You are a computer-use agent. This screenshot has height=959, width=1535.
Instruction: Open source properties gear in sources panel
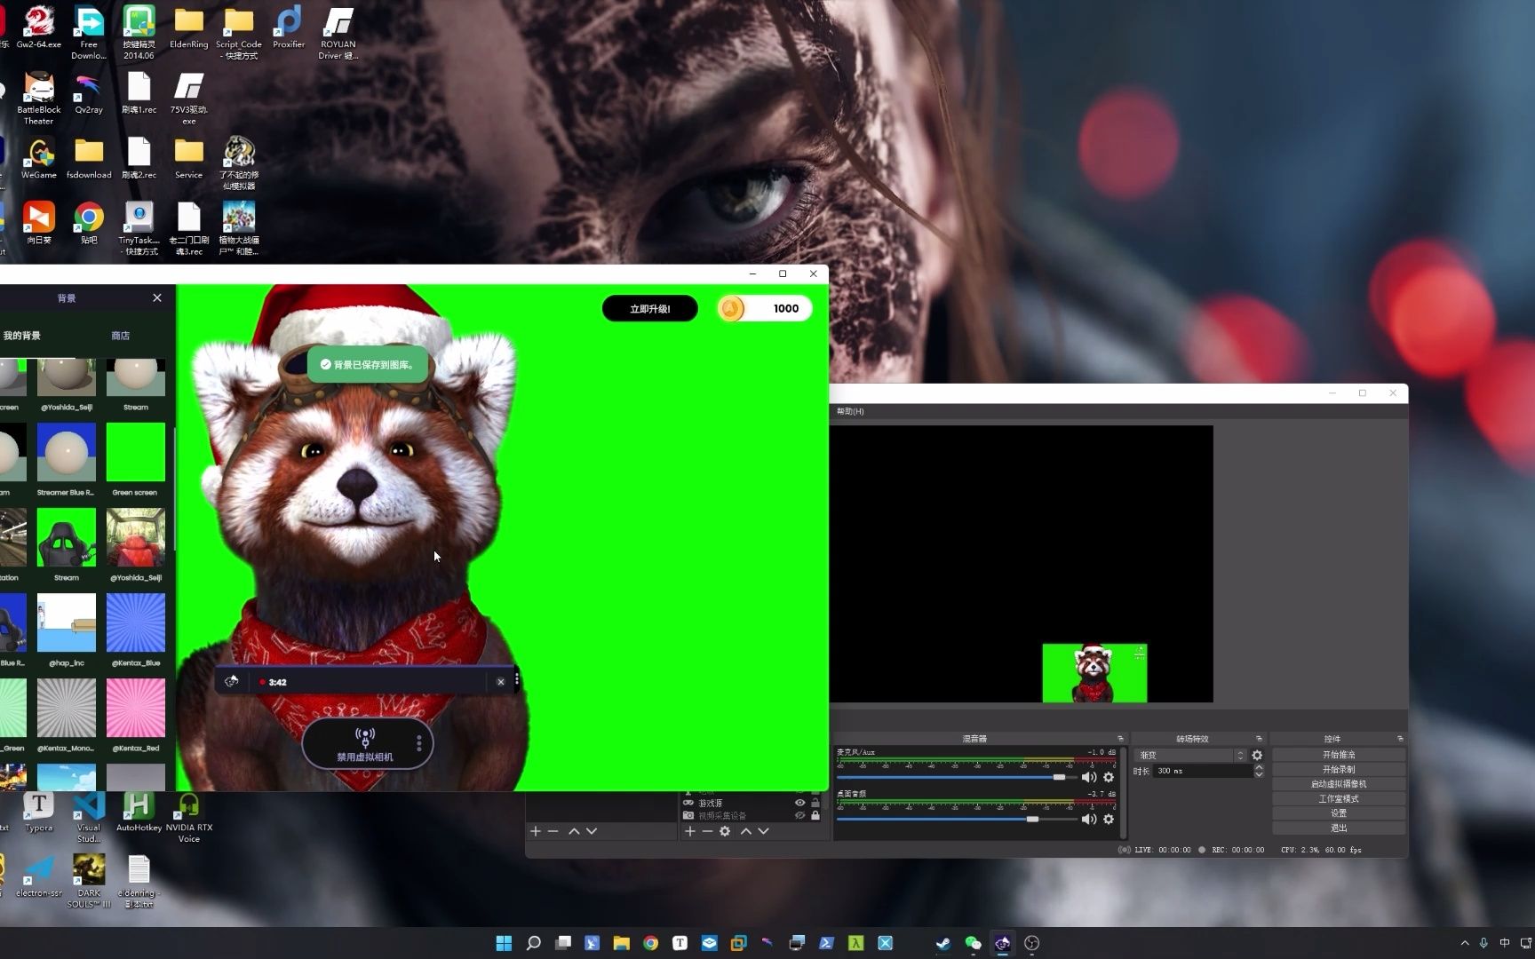(x=725, y=831)
